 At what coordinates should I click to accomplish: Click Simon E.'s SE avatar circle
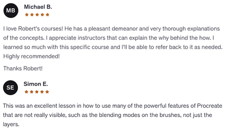10,88
